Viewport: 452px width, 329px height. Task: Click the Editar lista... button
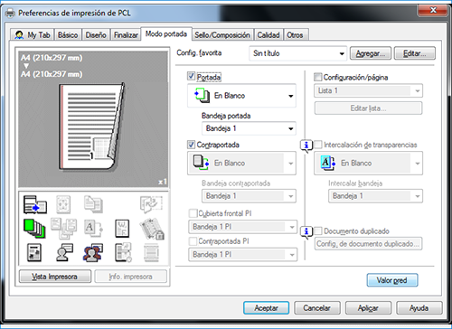368,108
